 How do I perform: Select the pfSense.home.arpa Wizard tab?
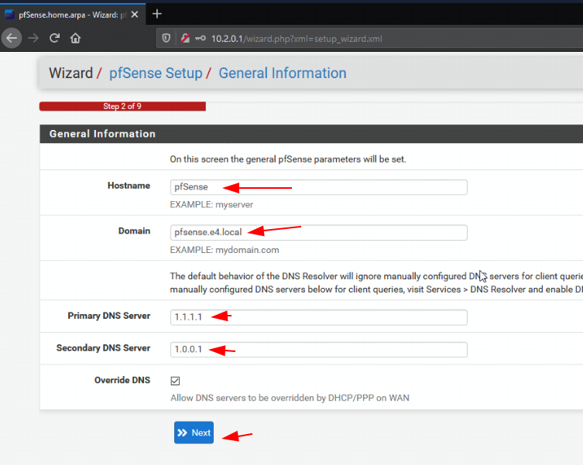point(73,15)
